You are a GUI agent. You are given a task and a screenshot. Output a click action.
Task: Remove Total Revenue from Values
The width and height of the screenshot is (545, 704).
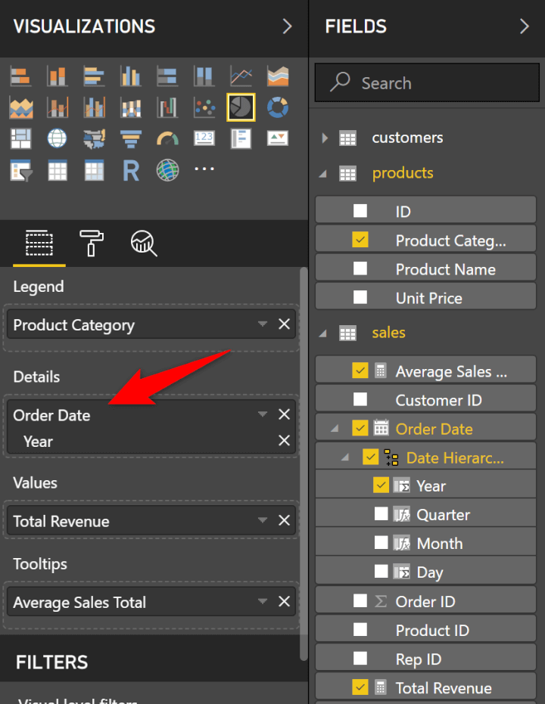pos(284,519)
